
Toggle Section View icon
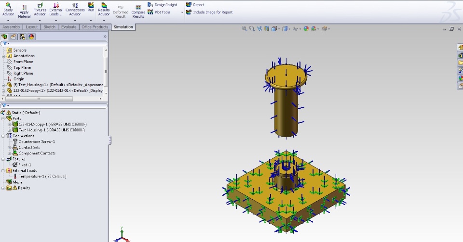pyautogui.click(x=267, y=28)
